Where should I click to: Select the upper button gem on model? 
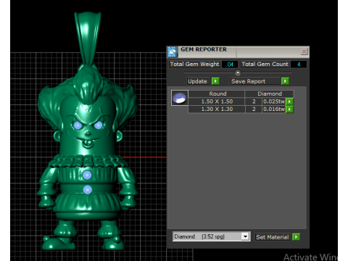coord(87,175)
